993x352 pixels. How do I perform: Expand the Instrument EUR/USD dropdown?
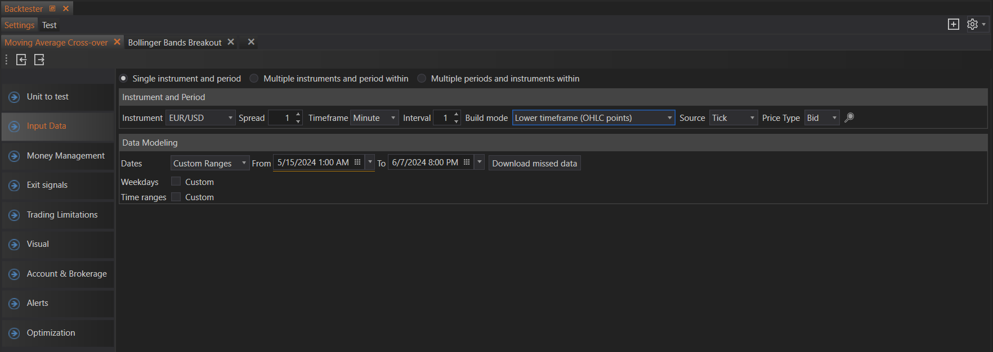tap(230, 118)
